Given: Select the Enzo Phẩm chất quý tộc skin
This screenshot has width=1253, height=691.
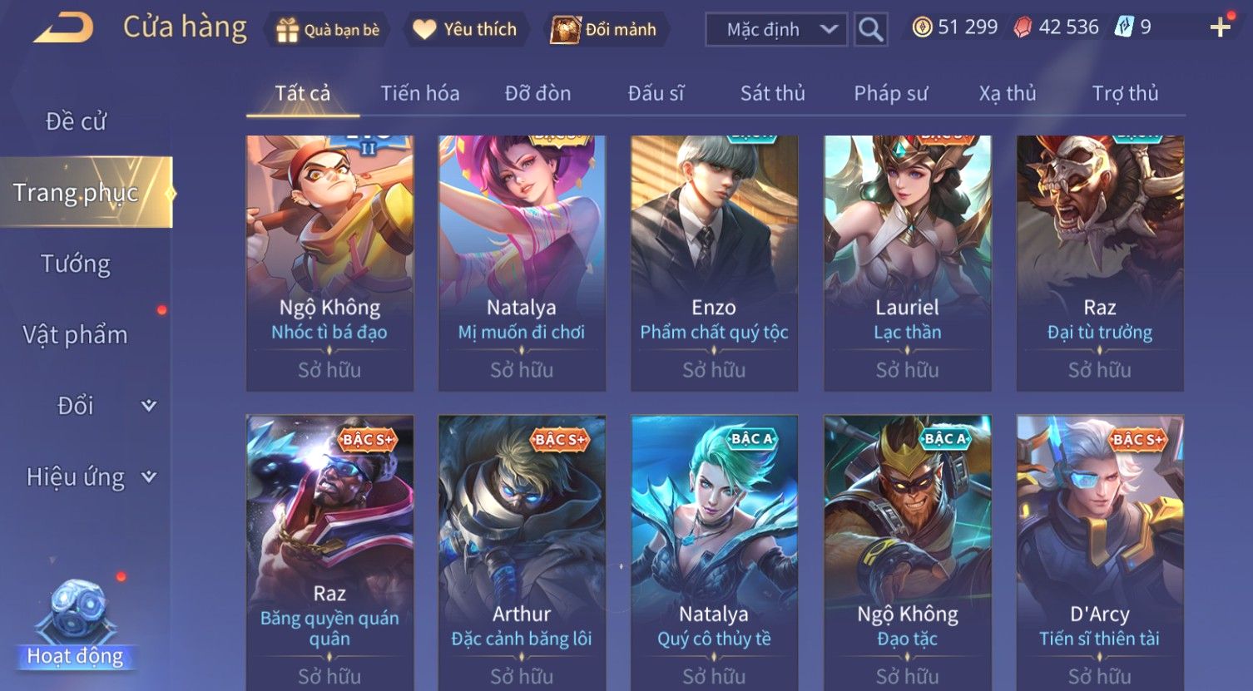Looking at the screenshot, I should (714, 263).
